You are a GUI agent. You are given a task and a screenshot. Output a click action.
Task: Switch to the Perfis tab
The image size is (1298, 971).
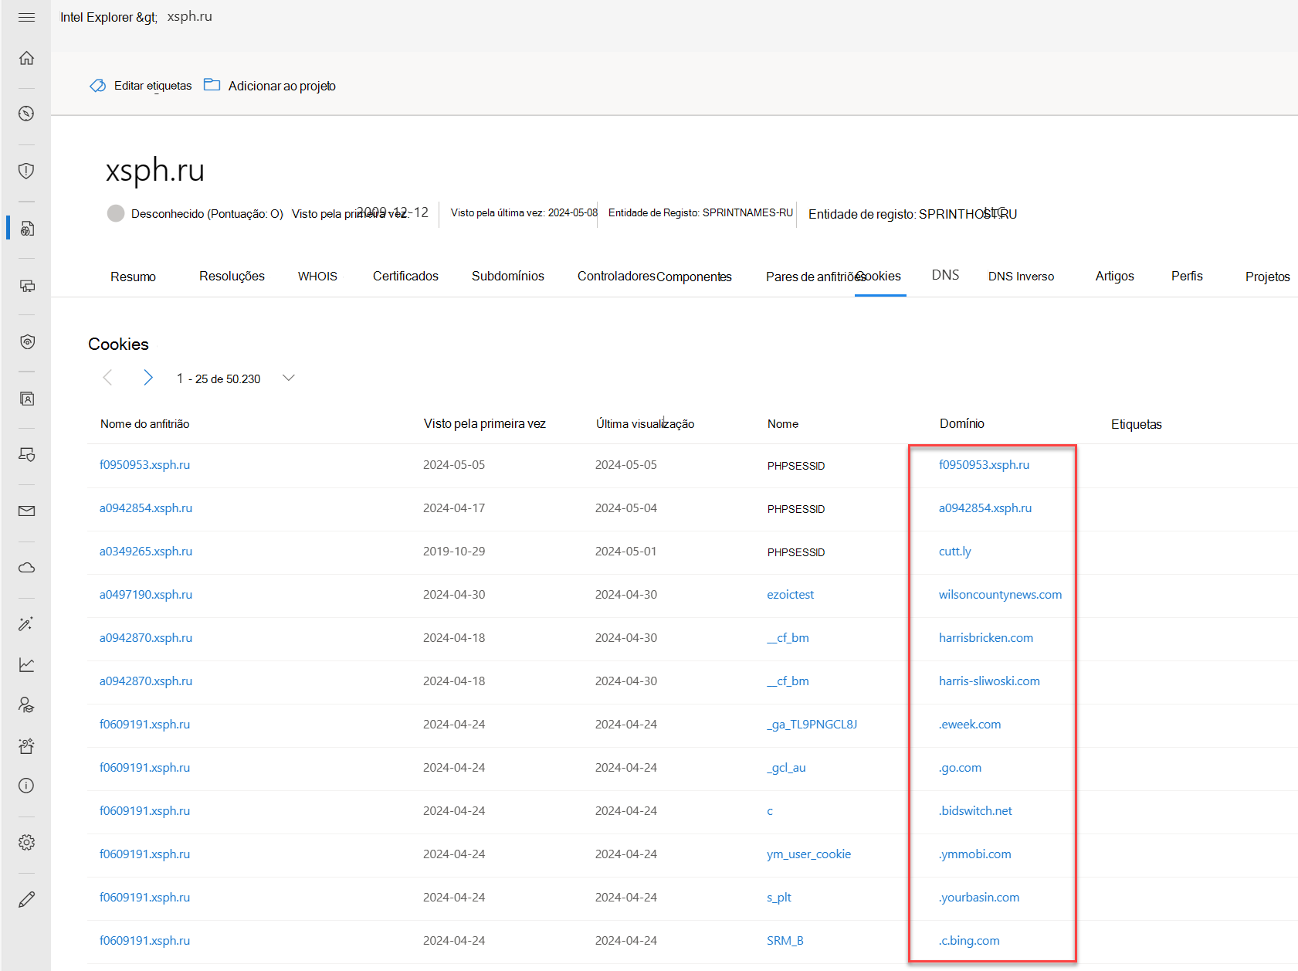(1187, 276)
